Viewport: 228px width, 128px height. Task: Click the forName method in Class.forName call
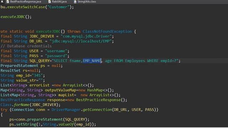click(22, 105)
